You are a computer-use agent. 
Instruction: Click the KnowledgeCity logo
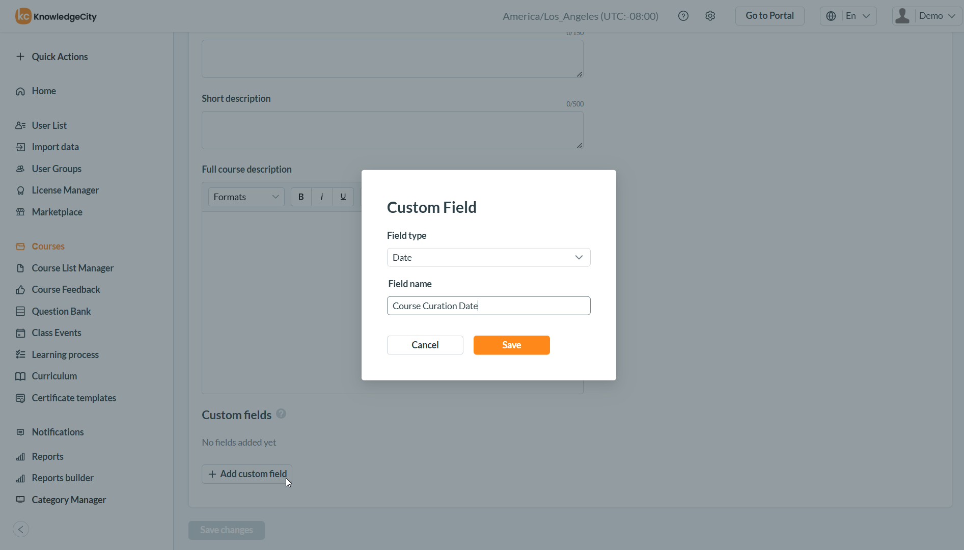pyautogui.click(x=56, y=16)
